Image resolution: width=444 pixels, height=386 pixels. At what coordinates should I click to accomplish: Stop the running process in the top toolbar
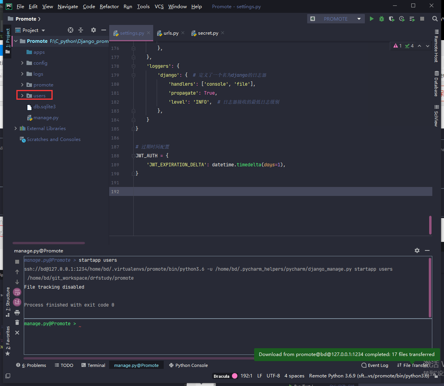(x=422, y=19)
